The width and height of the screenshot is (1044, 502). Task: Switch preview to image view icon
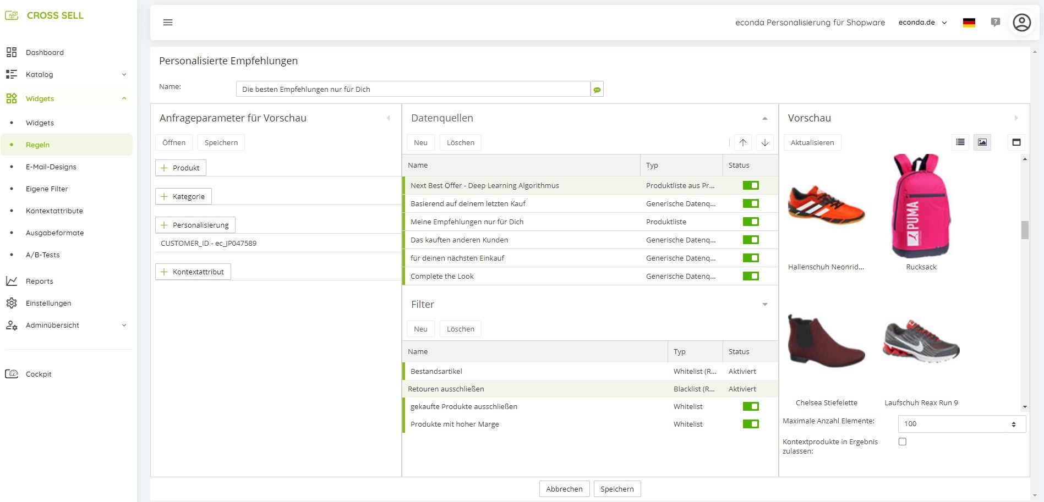coord(982,142)
